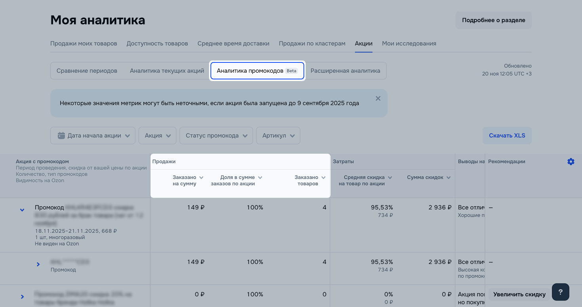The width and height of the screenshot is (582, 307).
Task: Expand the nested Промокод sub-row
Action: tap(38, 264)
